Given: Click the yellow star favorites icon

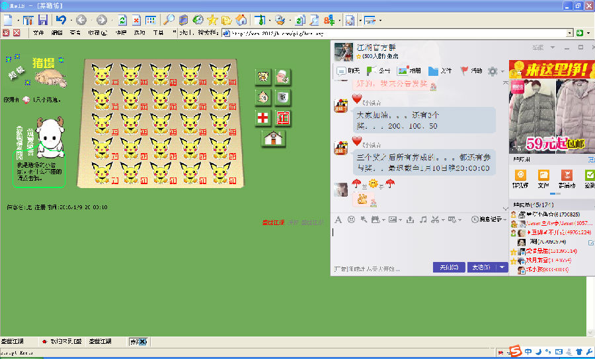Looking at the screenshot, I should (x=212, y=20).
